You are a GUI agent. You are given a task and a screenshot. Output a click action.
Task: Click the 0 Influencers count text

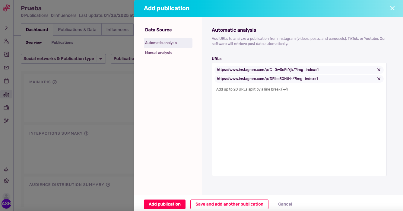[64, 15]
